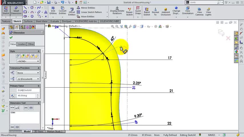Switch to the Features tab
The width and height of the screenshot is (244, 137).
(6, 21)
